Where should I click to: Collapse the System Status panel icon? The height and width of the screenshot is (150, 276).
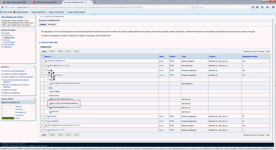point(34,99)
